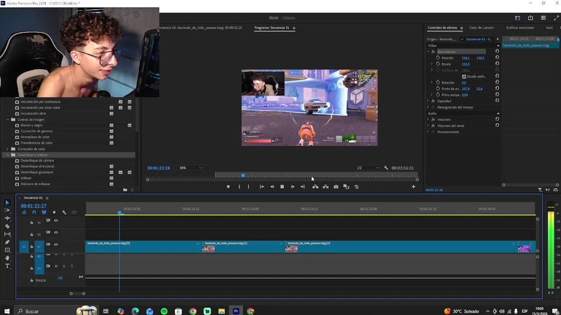561x315 pixels.
Task: Hide V1 track output eye
Action: pyautogui.click(x=56, y=245)
